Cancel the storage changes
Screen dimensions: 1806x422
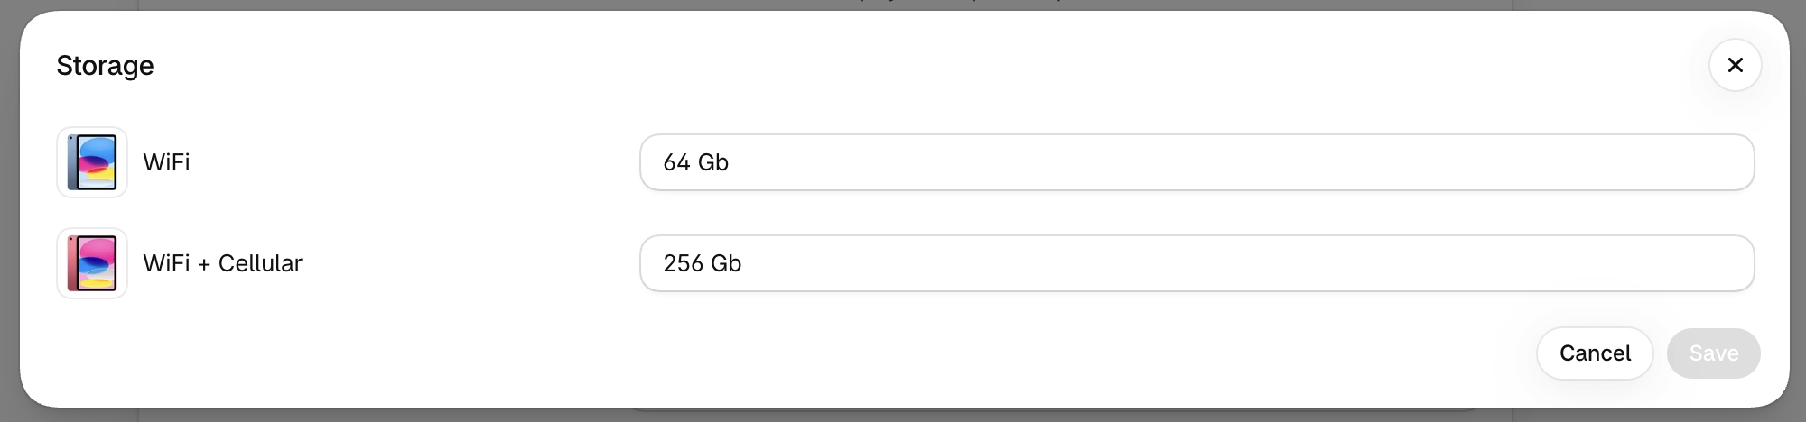coord(1595,353)
